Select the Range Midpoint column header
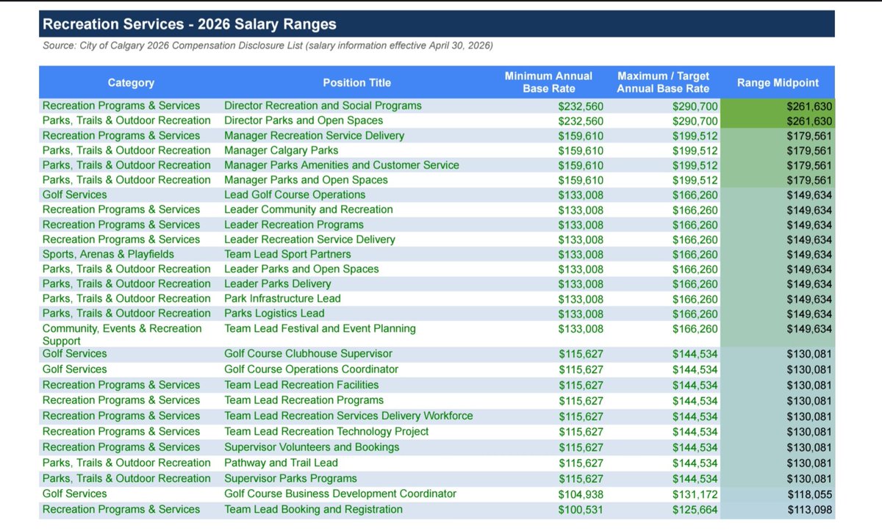 click(x=778, y=83)
